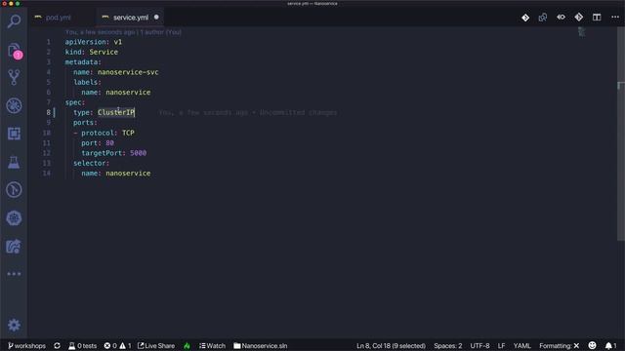
Task: Click nanoservice-svc name on line 4
Action: 128,72
